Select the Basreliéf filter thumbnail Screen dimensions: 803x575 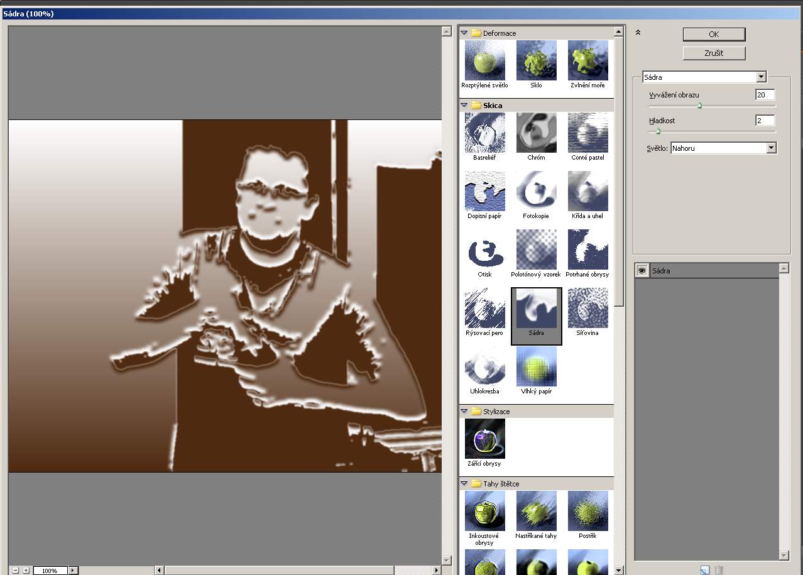(484, 133)
